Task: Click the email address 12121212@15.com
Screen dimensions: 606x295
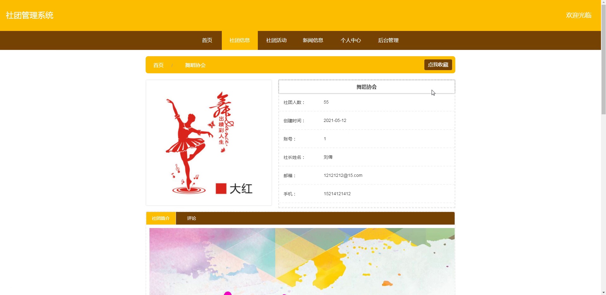Action: coord(343,175)
